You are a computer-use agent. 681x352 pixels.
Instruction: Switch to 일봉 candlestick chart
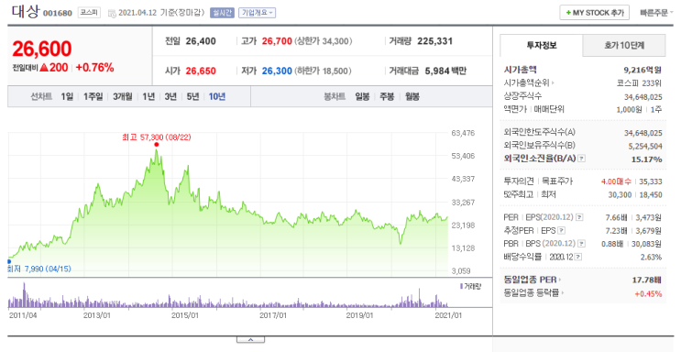pos(362,96)
